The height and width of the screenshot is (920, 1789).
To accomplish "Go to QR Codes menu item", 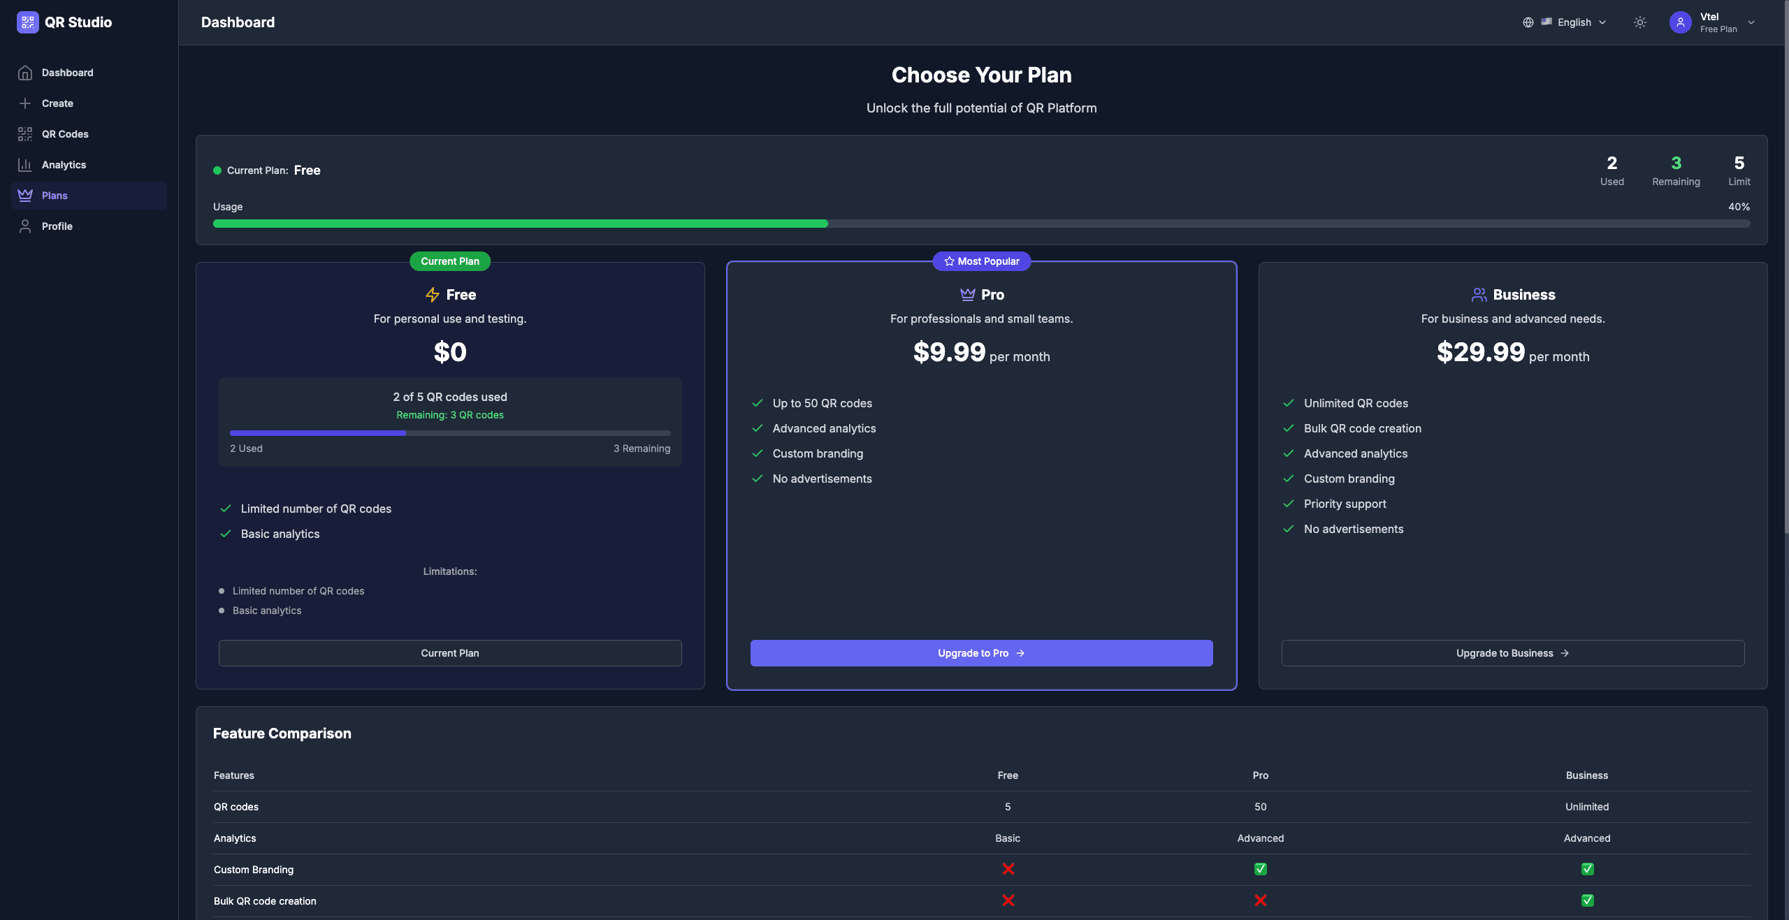I will (x=65, y=134).
